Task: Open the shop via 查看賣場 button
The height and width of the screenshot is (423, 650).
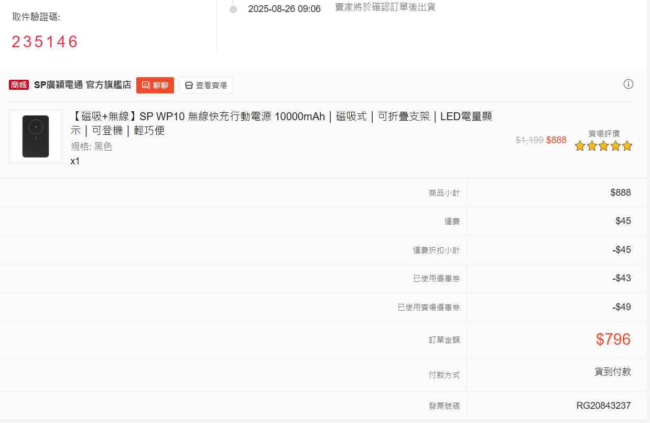Action: (205, 85)
